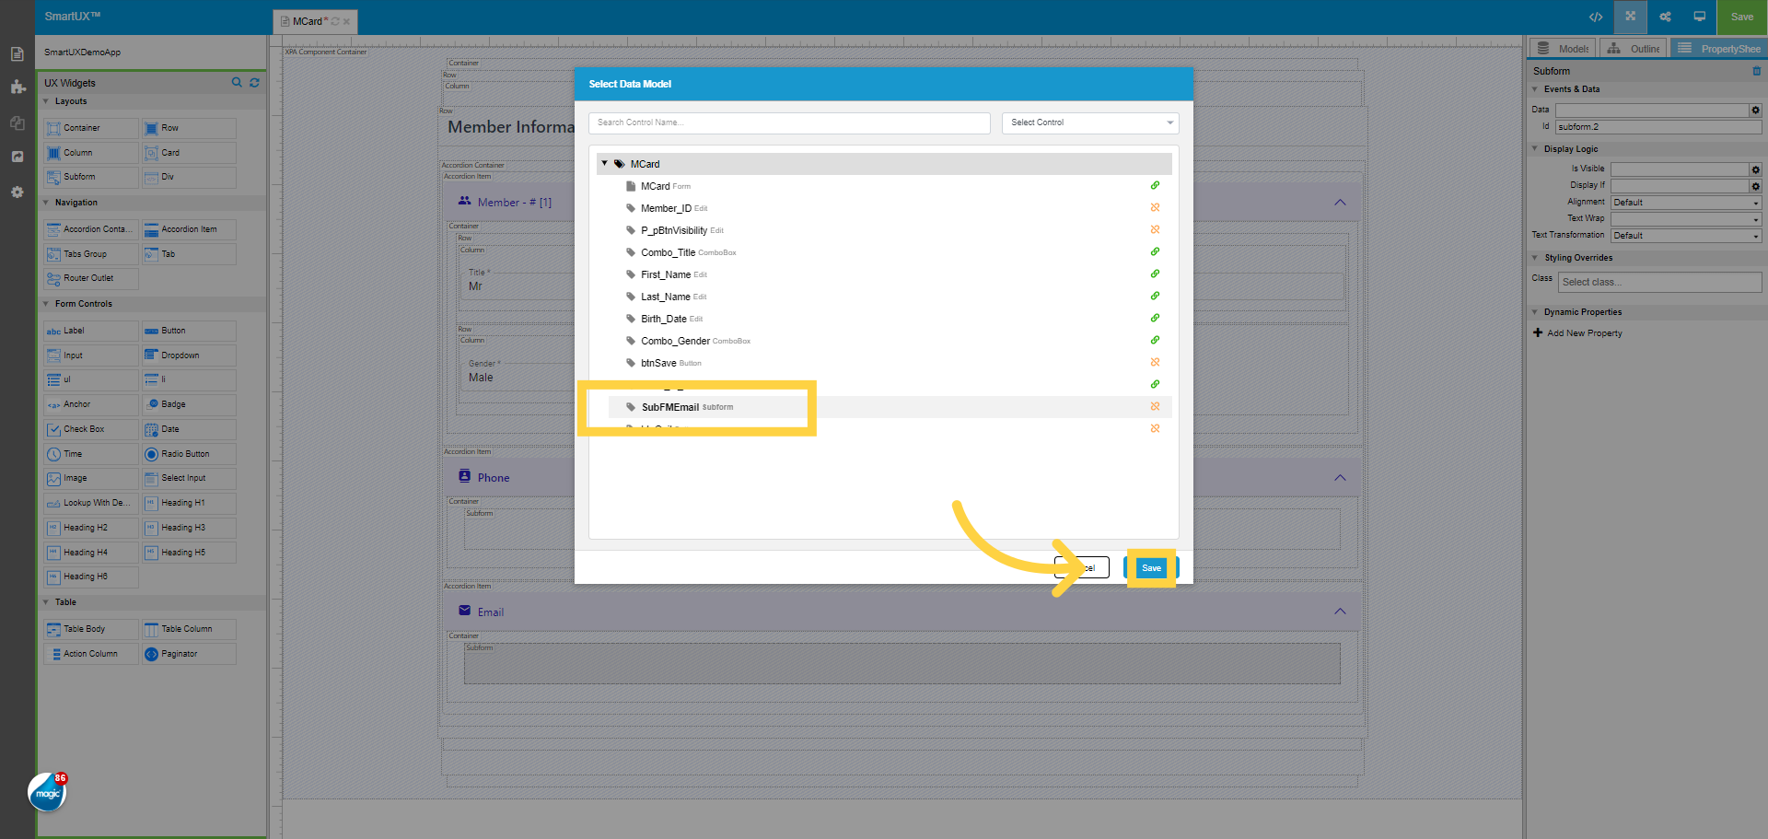Unlink the First_Name data binding chain

(x=1155, y=274)
